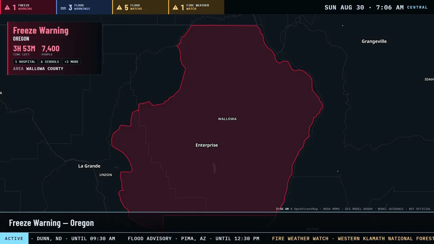Click the Freeze Warning triangle alert icon
This screenshot has width=434, height=244.
click(7, 7)
